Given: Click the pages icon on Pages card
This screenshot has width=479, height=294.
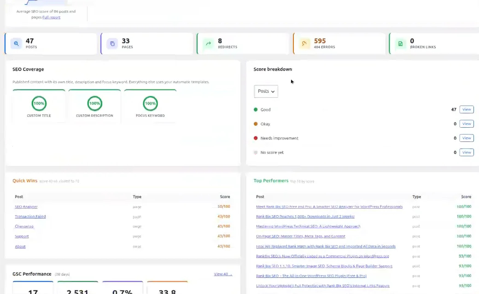Looking at the screenshot, I should [x=112, y=44].
